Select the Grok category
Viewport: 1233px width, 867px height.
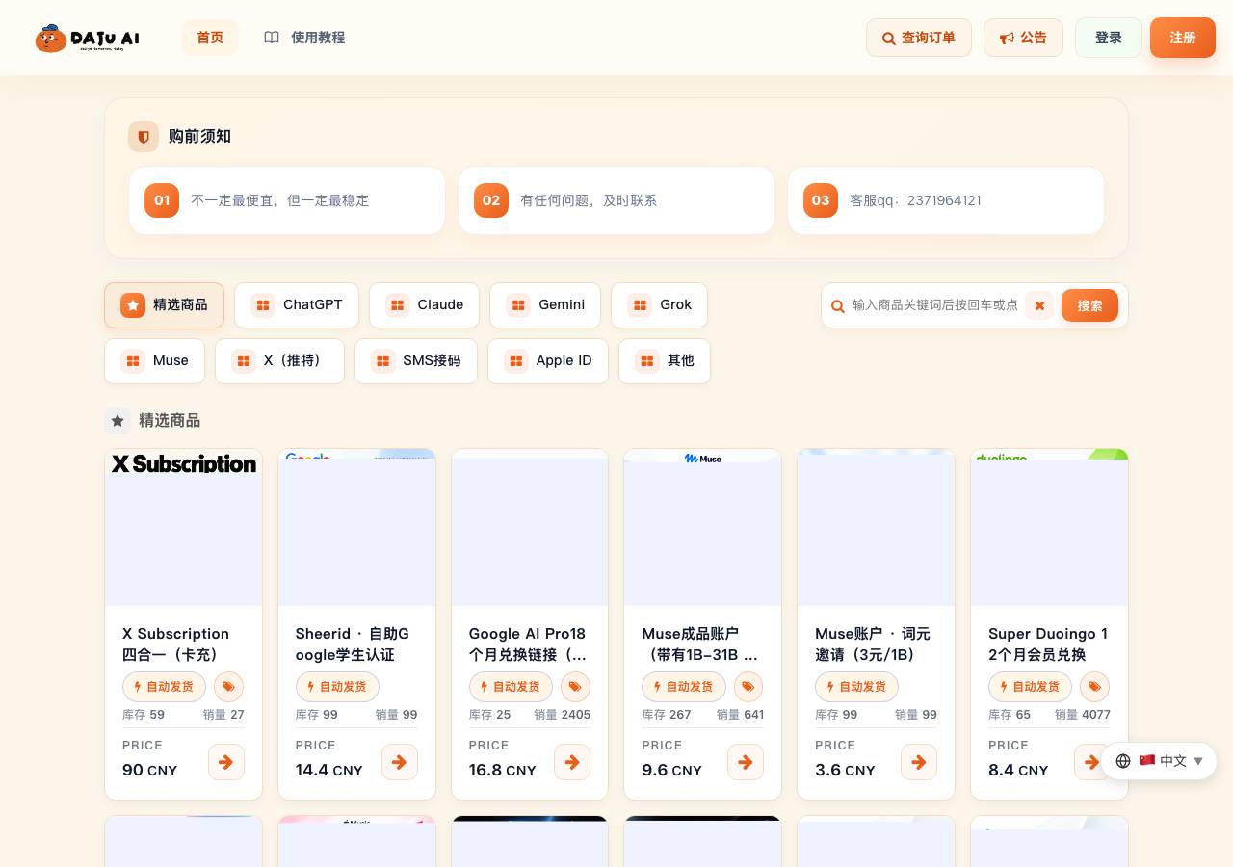(660, 305)
